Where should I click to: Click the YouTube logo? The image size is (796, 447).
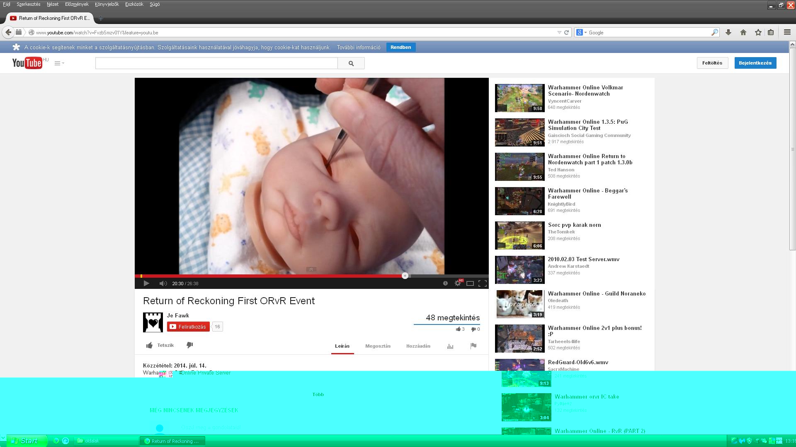click(27, 63)
